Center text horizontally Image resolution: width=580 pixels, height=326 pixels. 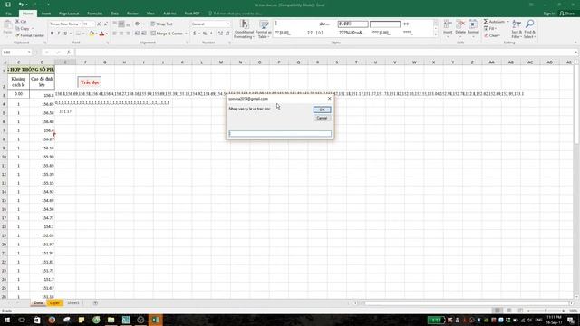click(121, 34)
